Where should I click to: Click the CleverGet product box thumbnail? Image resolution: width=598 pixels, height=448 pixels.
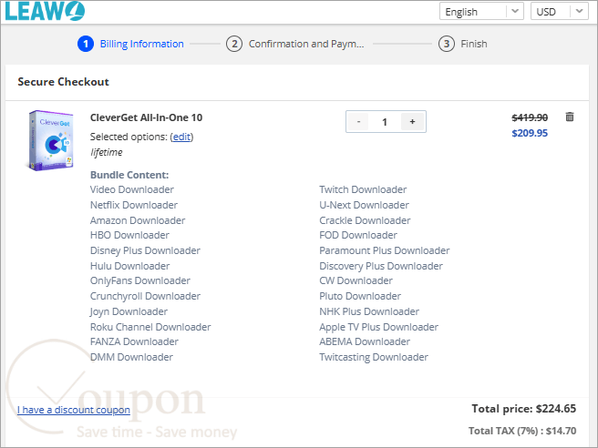click(x=50, y=140)
